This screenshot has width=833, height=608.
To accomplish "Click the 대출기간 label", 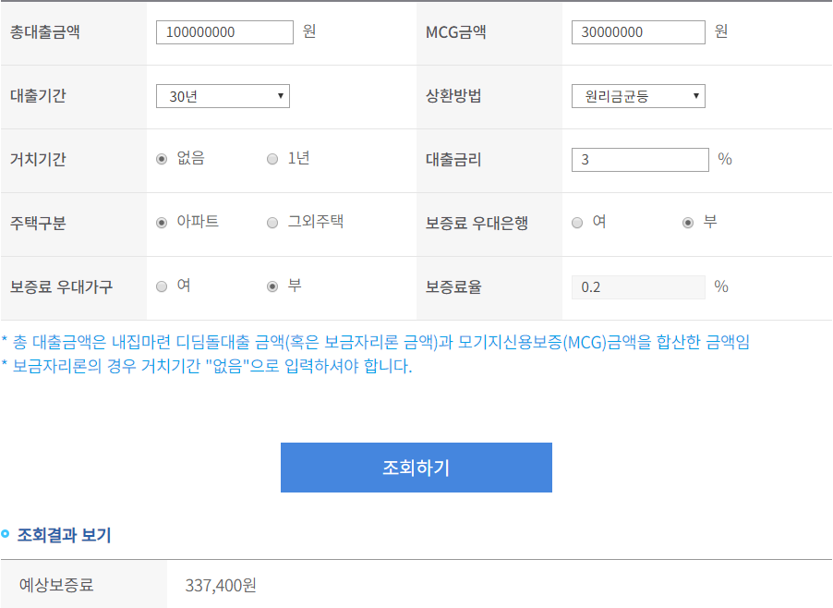I will point(38,96).
